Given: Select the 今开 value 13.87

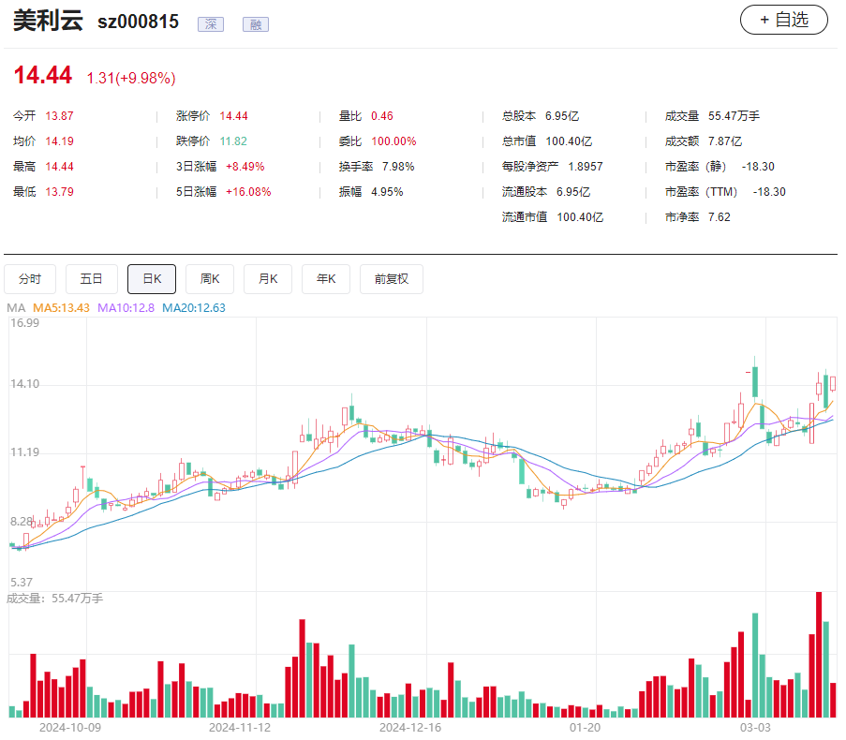Looking at the screenshot, I should coord(59,116).
